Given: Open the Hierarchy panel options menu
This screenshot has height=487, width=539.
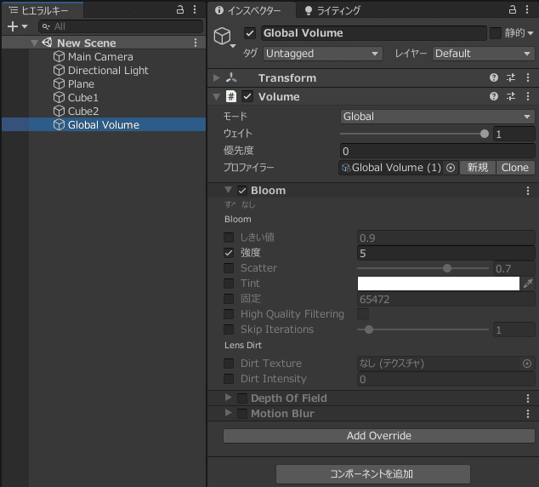Looking at the screenshot, I should (195, 9).
